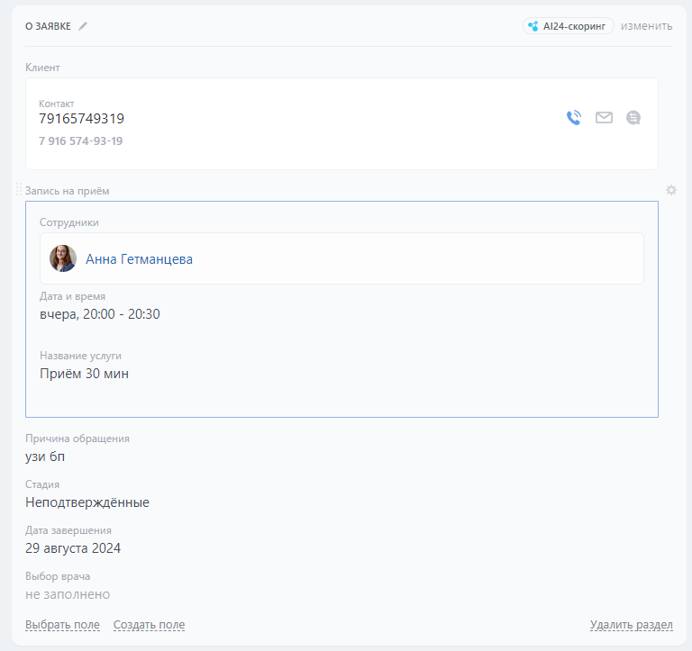Click Удалить раздел link

tap(631, 625)
